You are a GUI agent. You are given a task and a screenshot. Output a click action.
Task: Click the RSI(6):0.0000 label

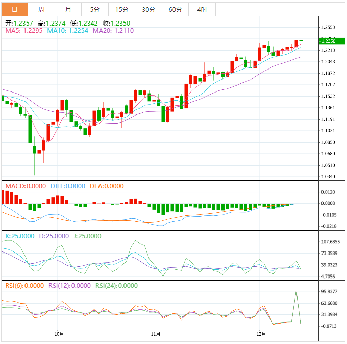(24, 286)
